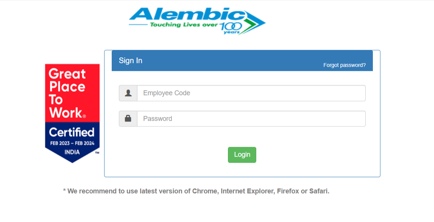Click the Sign In heading text
434x222 pixels.
coord(131,60)
